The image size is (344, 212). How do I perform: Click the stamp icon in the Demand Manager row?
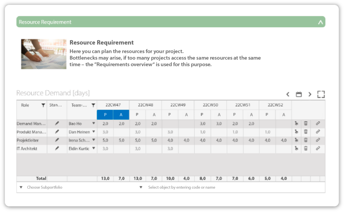[x=296, y=124]
